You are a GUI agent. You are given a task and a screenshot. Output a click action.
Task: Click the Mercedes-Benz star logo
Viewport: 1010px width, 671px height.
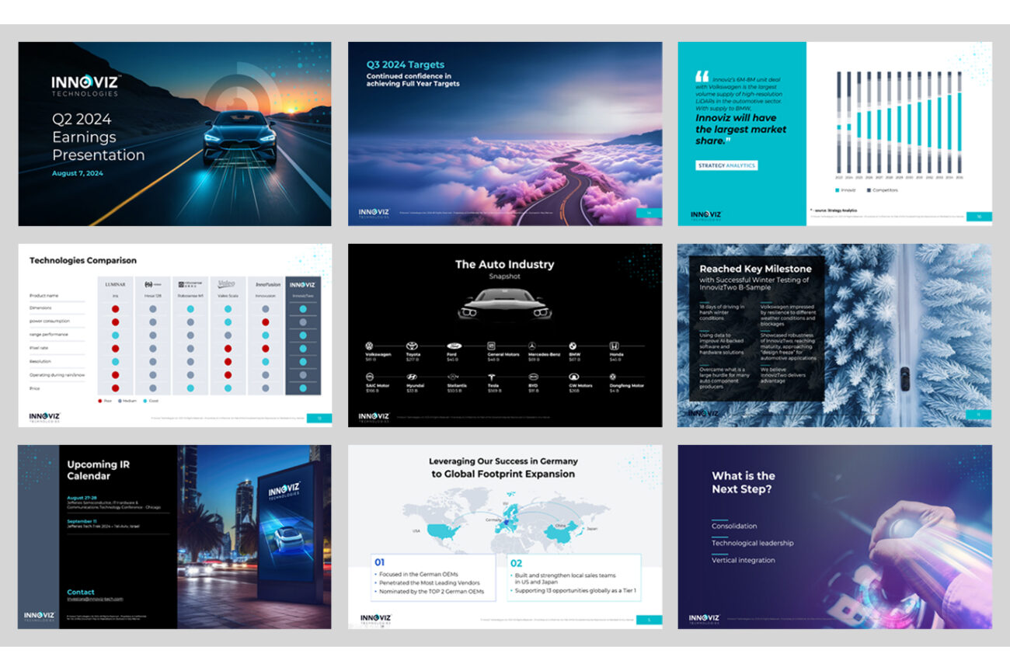[x=533, y=345]
